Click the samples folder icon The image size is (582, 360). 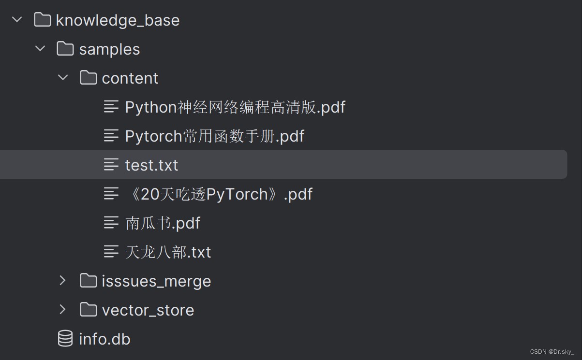[x=65, y=49]
